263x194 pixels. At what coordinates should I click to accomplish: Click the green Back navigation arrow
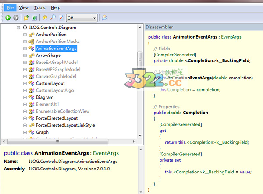[x=8, y=18]
